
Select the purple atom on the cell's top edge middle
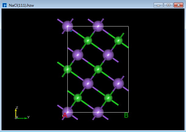pos(98,26)
